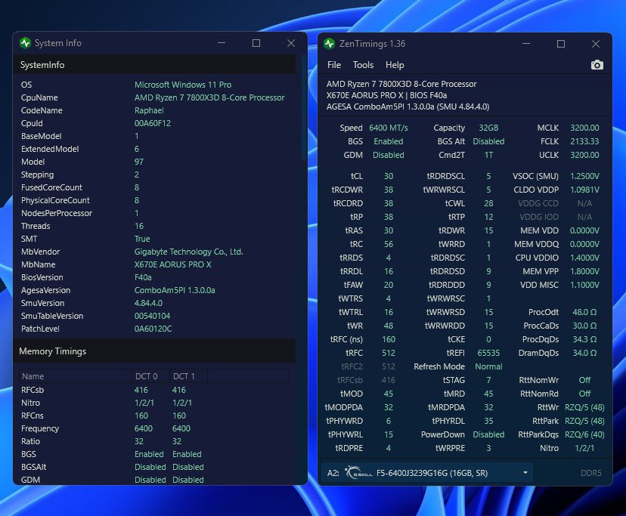Click the Ratio row label in Memory Timings table
This screenshot has height=516, width=626.
[x=30, y=441]
